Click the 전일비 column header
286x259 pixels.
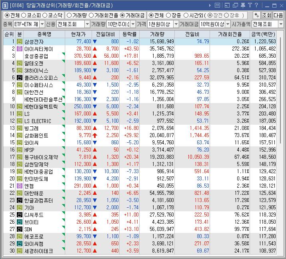[192, 34]
